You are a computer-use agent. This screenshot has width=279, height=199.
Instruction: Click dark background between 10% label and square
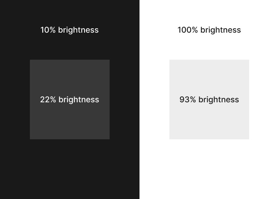(x=70, y=47)
